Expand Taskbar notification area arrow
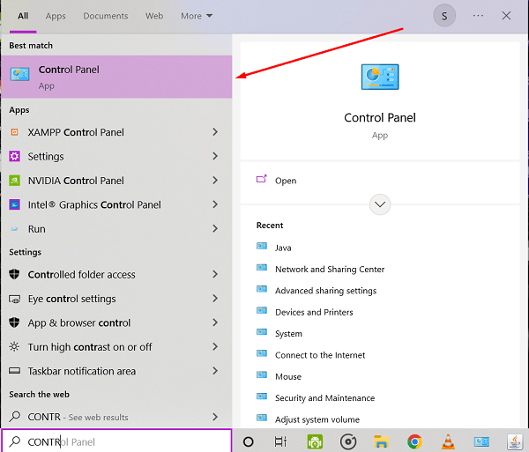529x452 pixels. pos(215,371)
